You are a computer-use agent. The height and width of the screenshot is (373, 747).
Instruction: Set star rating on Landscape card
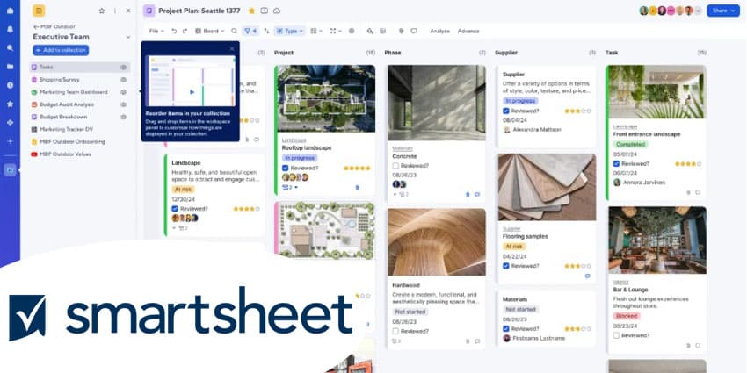(246, 209)
